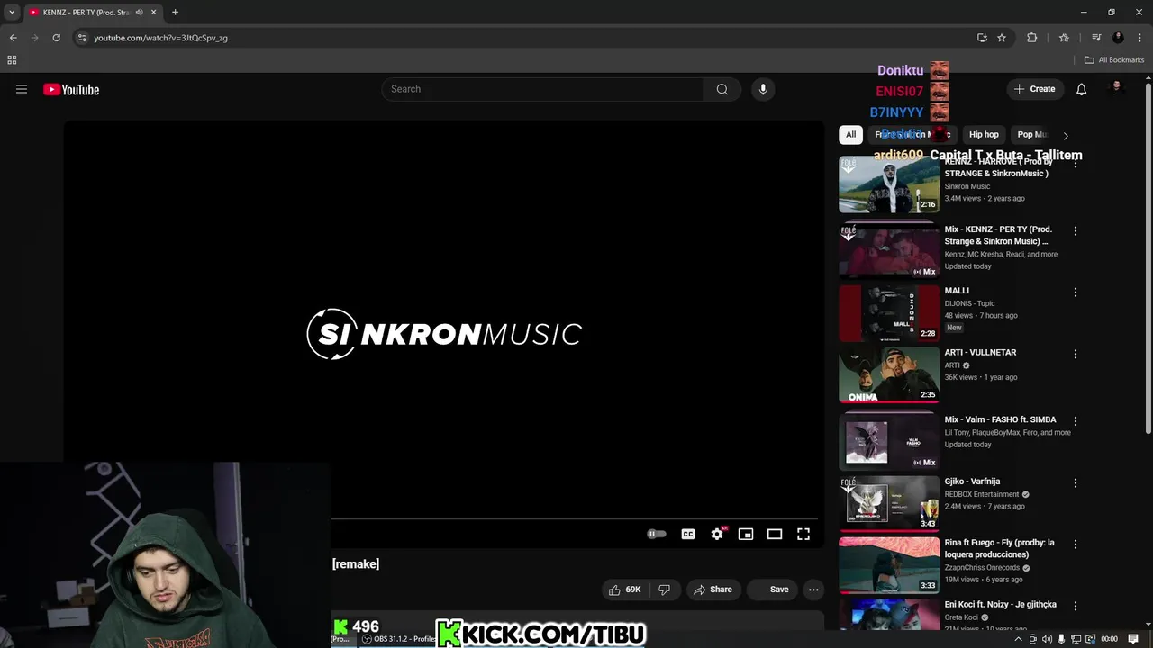Screen dimensions: 1153x648
Task: Open the Chrome profile avatar
Action: point(1118,38)
